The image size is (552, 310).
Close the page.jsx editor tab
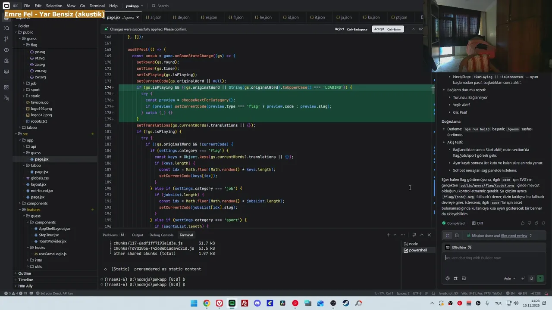pos(138,17)
